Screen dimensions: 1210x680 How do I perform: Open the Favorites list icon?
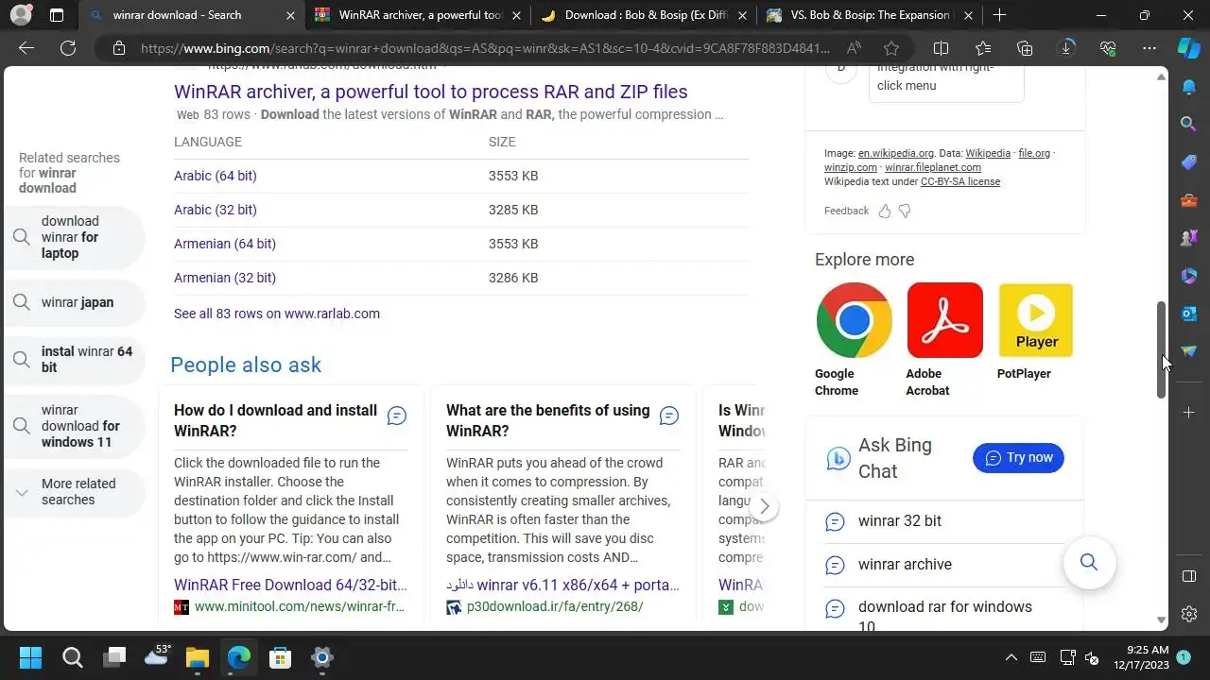(x=983, y=48)
